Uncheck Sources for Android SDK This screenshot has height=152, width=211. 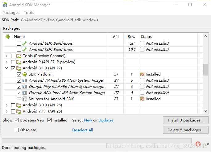click(x=19, y=99)
